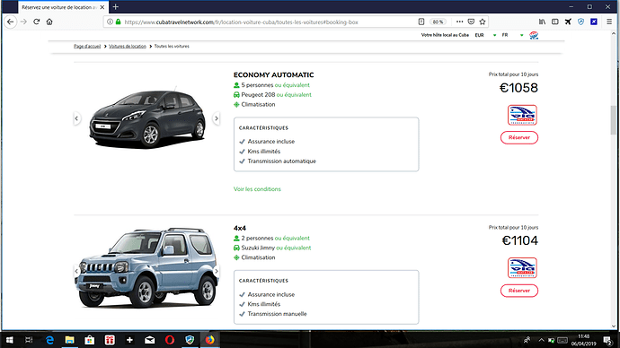Save page to Pocket
Image resolution: width=620 pixels, height=348 pixels.
[x=471, y=22]
